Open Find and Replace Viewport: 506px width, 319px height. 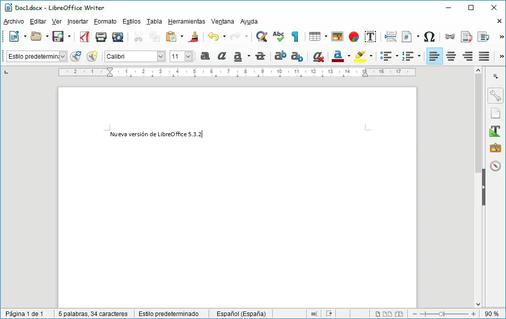click(261, 37)
